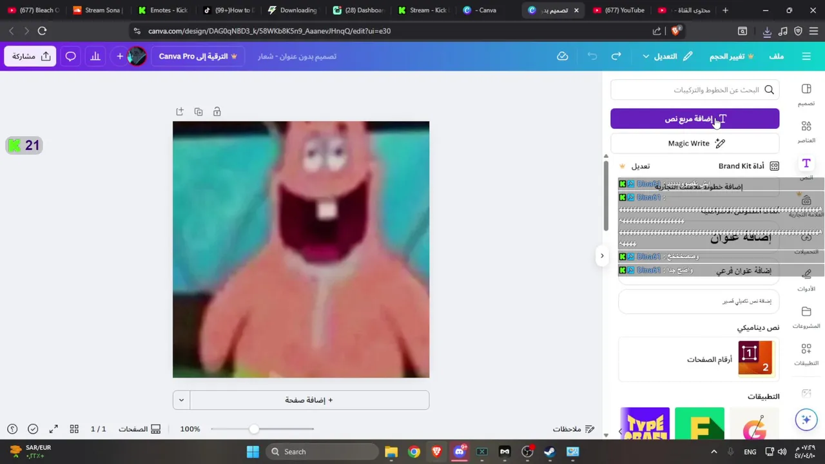The width and height of the screenshot is (825, 464).
Task: Open the TypeCraft app thumbnail
Action: [645, 423]
